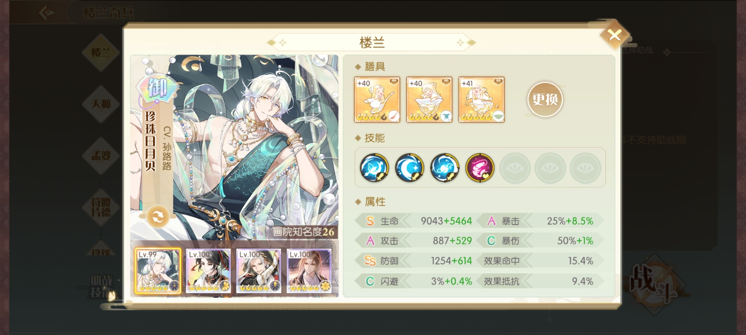Select the +40 spoon tableware item
Image resolution: width=746 pixels, height=335 pixels.
tap(377, 100)
